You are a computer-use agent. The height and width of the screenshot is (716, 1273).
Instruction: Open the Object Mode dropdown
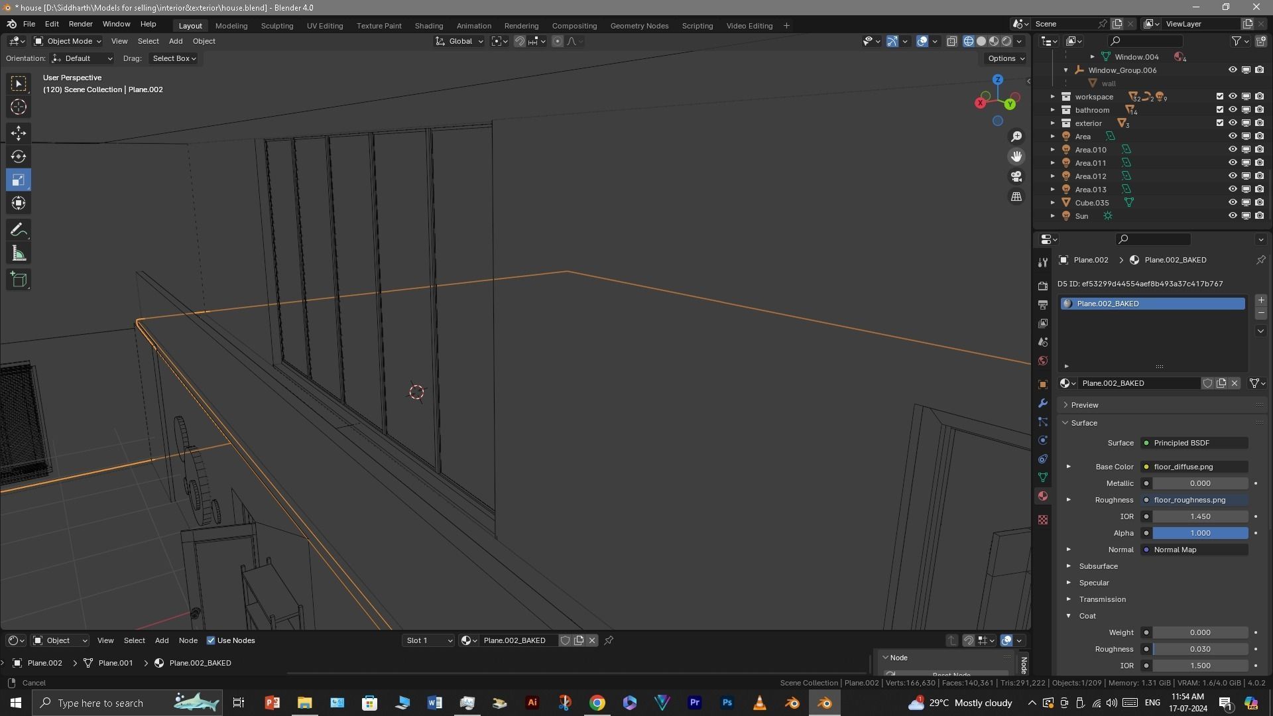(x=68, y=41)
